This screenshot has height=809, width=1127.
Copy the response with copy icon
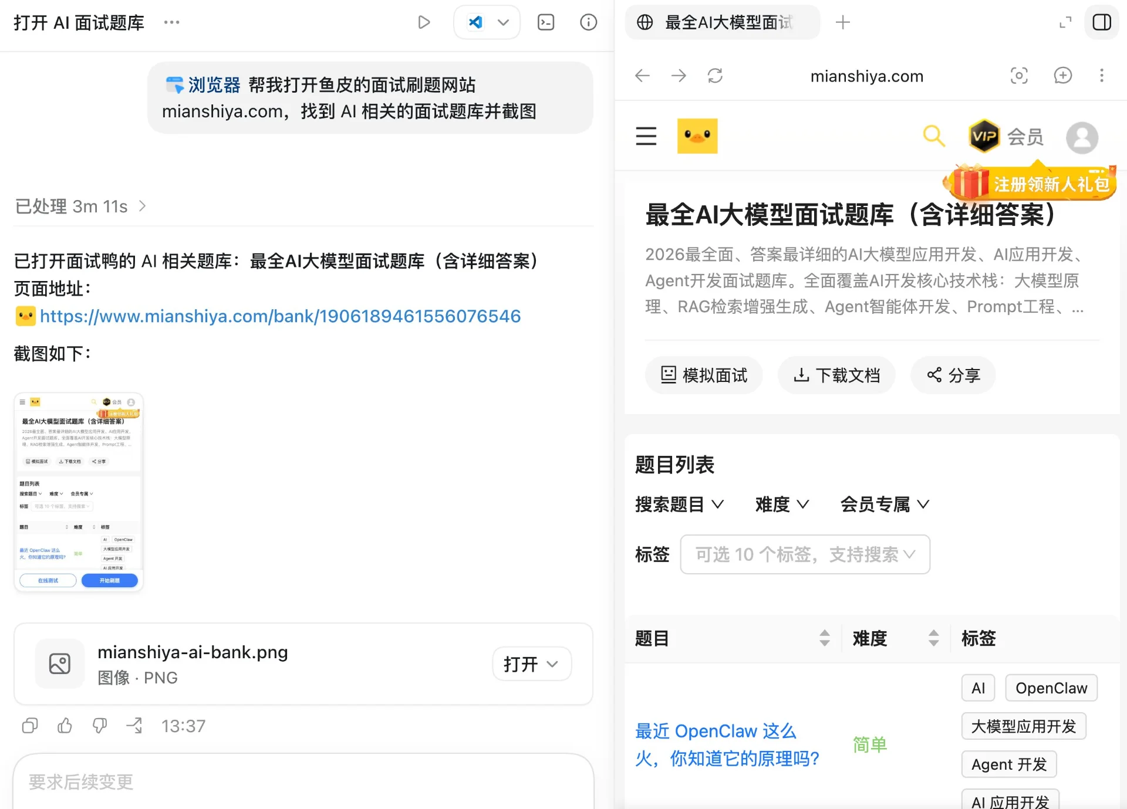29,726
